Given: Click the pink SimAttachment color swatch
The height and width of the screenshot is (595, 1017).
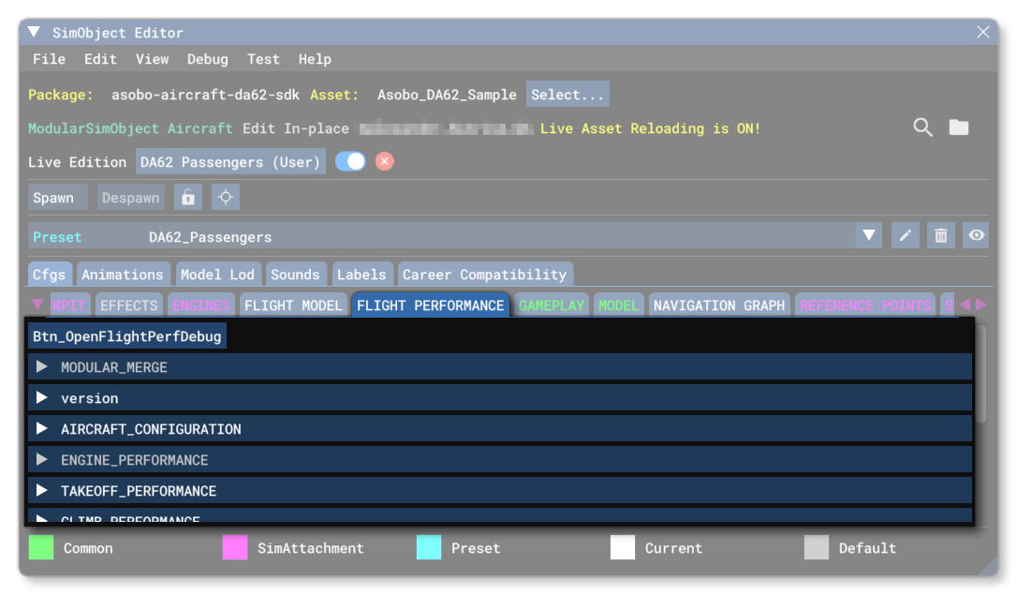Looking at the screenshot, I should coord(235,547).
